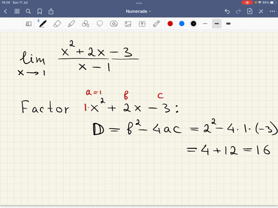Open the share and export menu
Viewport: 278px width, 208px height.
pyautogui.click(x=51, y=12)
